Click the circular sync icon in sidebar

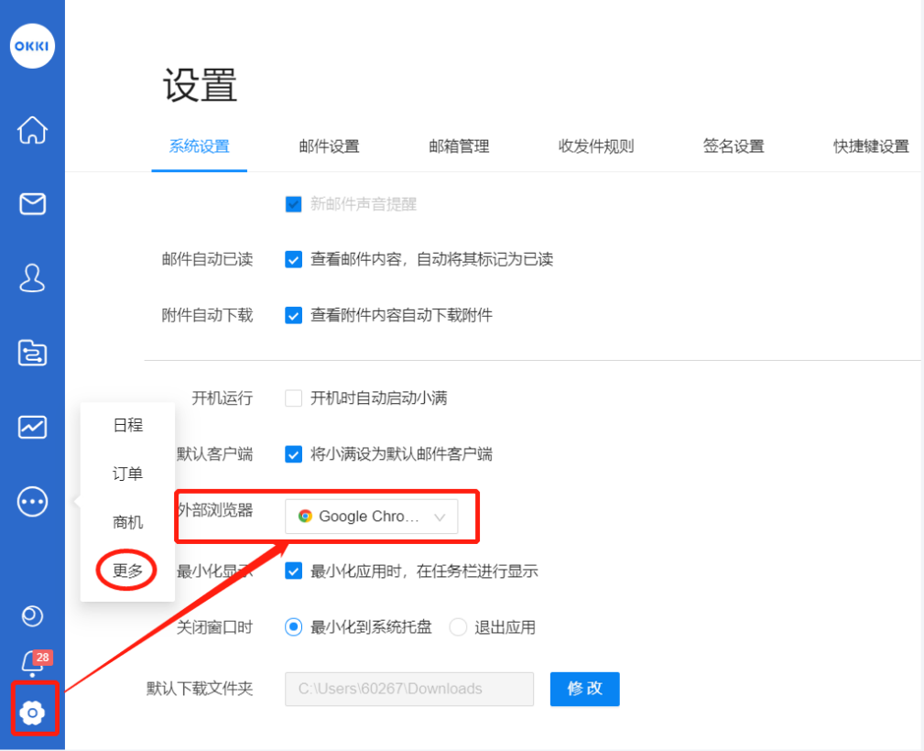tap(32, 616)
